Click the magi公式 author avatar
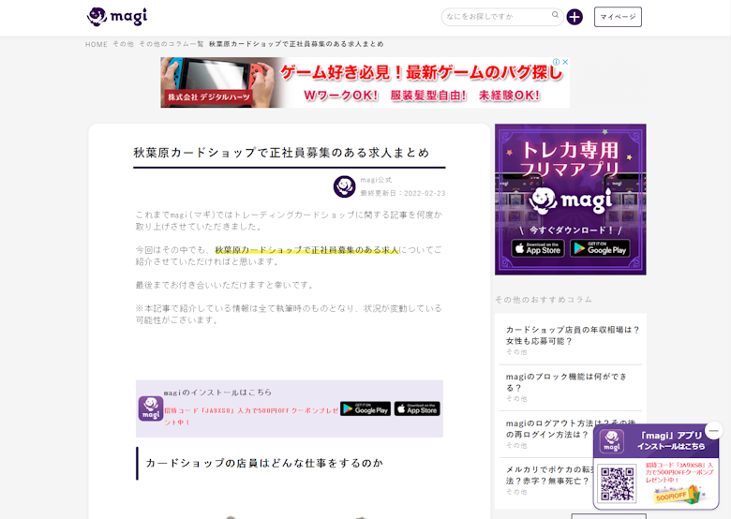731x519 pixels. coord(344,186)
